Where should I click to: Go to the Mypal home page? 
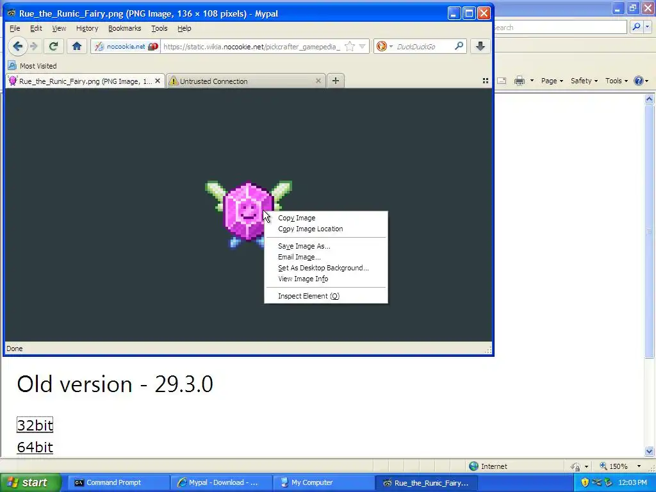click(x=77, y=46)
